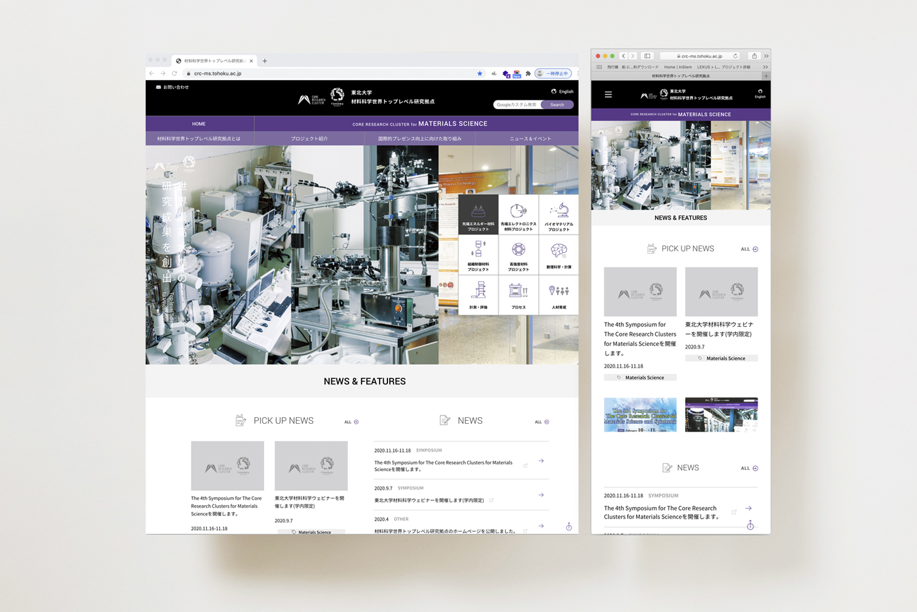Click the scroll-to-top icon in Chrome window
The height and width of the screenshot is (612, 917).
pos(569,526)
